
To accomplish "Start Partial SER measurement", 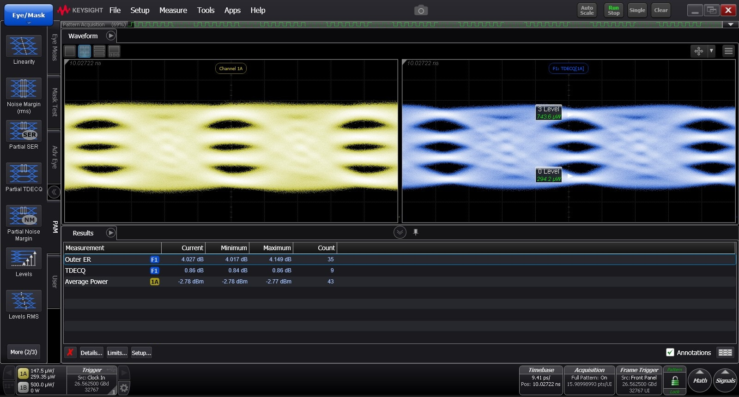I will pyautogui.click(x=24, y=135).
